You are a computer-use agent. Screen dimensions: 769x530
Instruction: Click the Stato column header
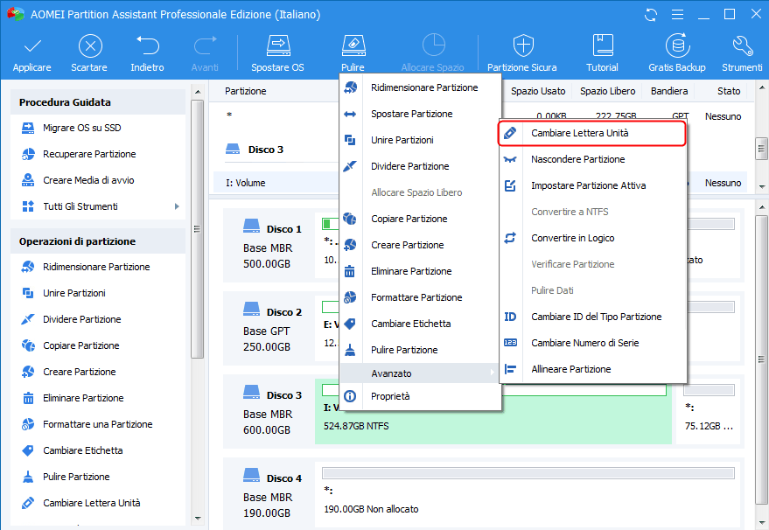728,91
